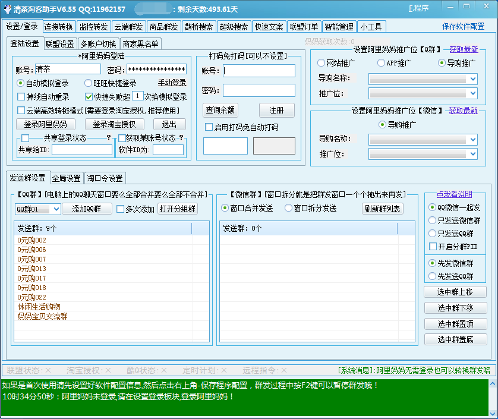Focus the Alimama 密码 field
Viewport: 498px width, 419px height.
pos(156,70)
